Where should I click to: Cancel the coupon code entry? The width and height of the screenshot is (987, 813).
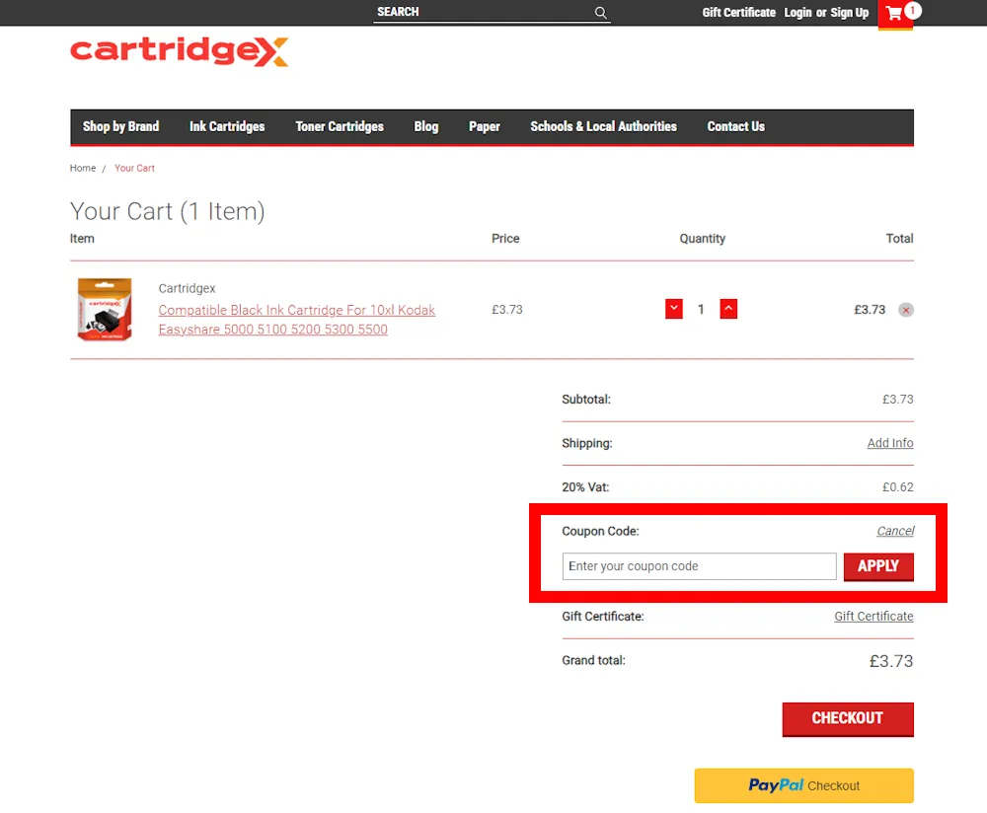point(895,531)
